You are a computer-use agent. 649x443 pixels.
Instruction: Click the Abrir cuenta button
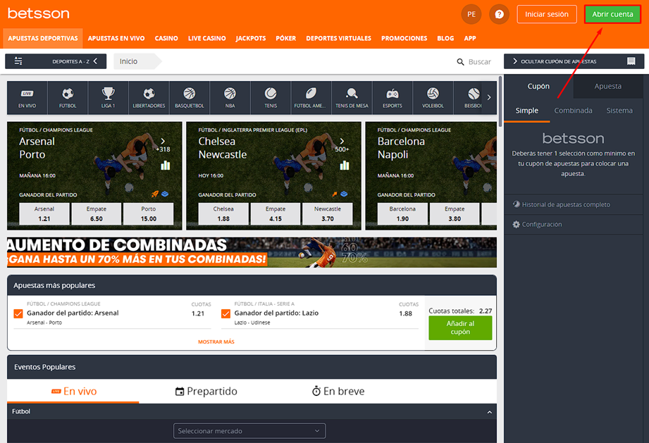click(x=612, y=14)
